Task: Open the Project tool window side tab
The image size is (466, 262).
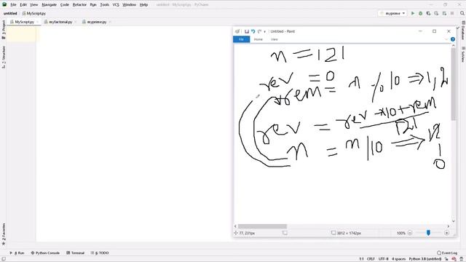Action: coord(4,30)
